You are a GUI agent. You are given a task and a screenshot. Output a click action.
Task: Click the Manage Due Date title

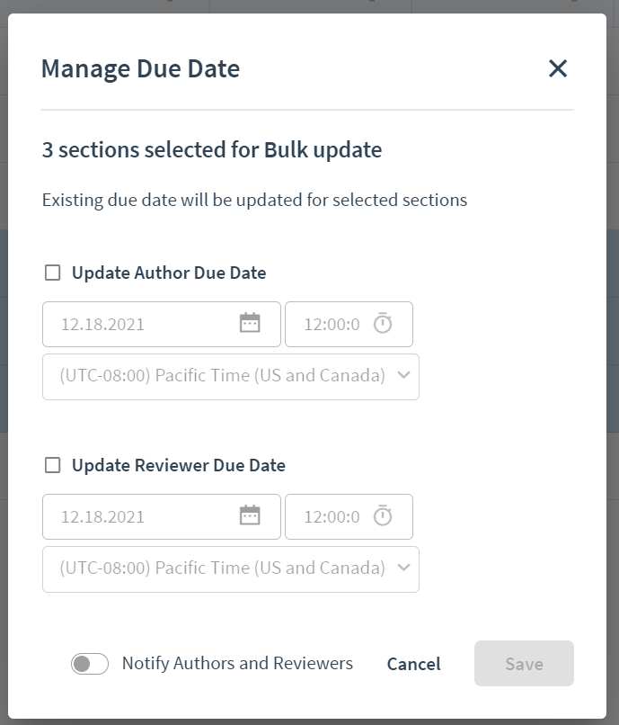click(x=140, y=69)
